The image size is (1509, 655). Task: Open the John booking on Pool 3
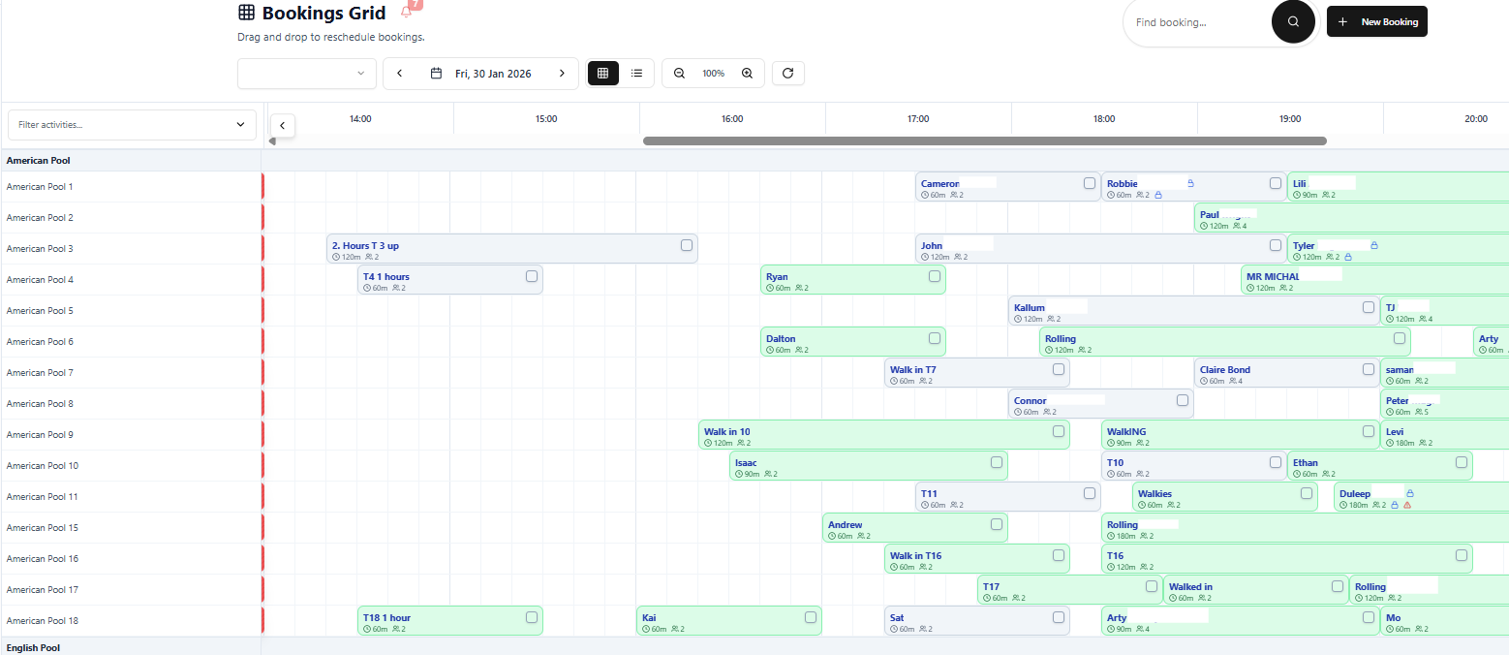click(x=1100, y=249)
